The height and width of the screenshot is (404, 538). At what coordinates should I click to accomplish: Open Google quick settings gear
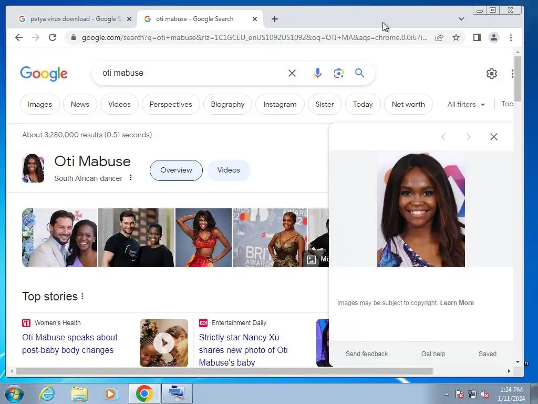(491, 73)
